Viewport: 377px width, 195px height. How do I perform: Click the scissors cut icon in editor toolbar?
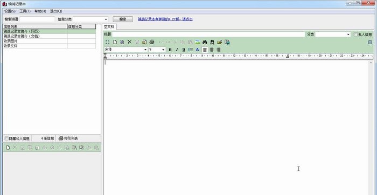click(x=175, y=42)
